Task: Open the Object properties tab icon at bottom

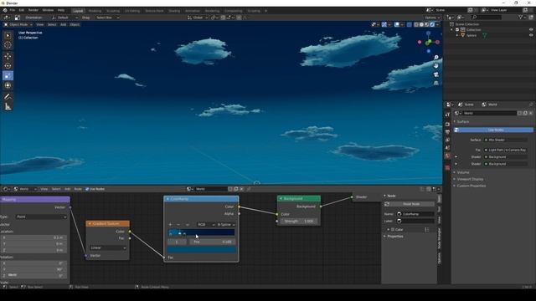Action: pyautogui.click(x=447, y=167)
